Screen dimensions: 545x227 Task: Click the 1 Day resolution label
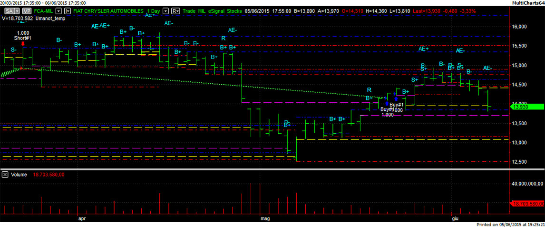152,10
